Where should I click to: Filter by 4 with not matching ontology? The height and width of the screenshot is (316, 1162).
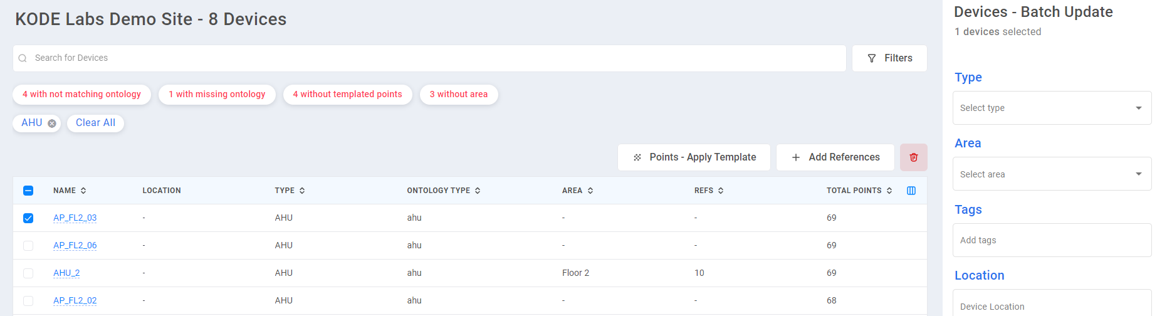point(81,95)
